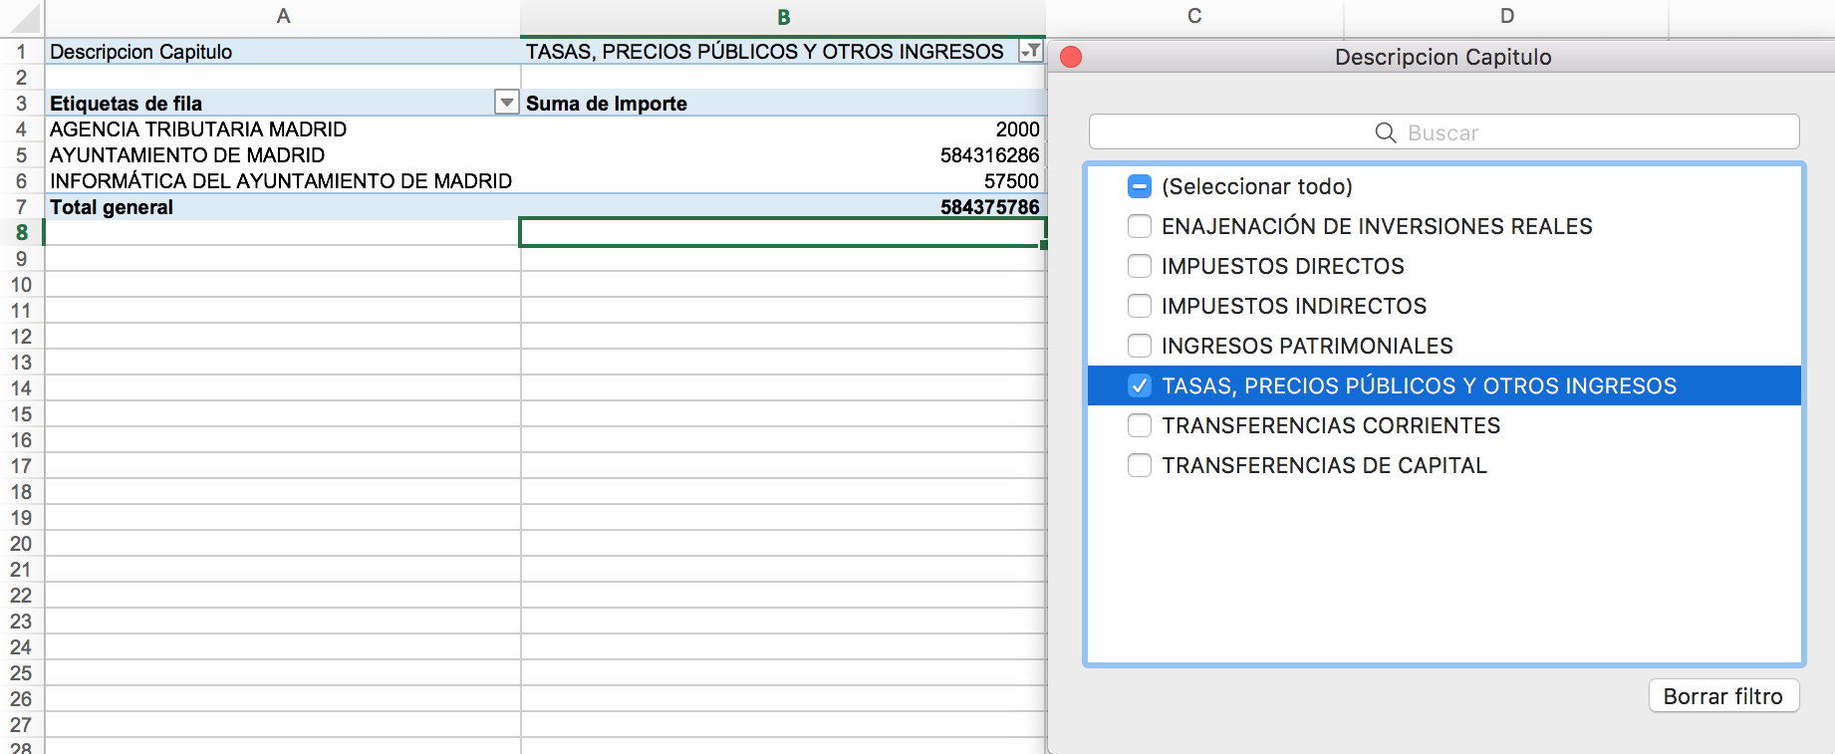This screenshot has width=1835, height=754.
Task: Click cell AYUNTAMIENTO DE MADRID
Action: pos(282,155)
